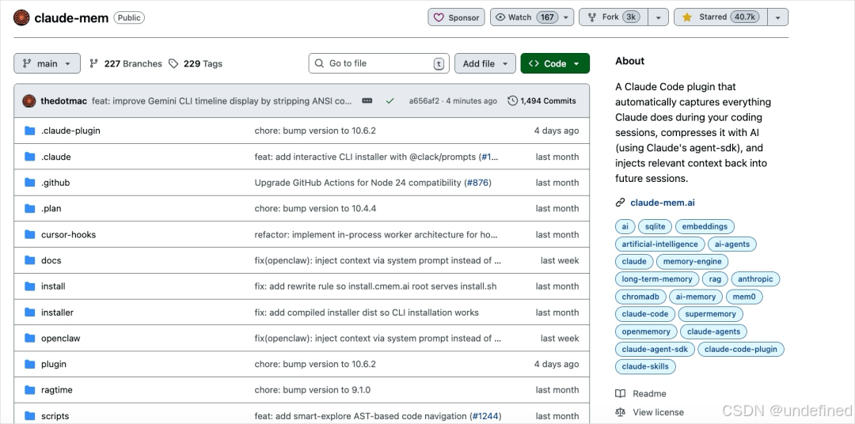Open commit 'fix: add compiled installer dist' message
The width and height of the screenshot is (855, 424).
[x=367, y=312]
